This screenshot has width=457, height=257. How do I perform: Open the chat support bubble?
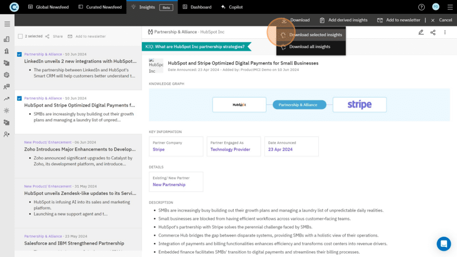click(444, 244)
